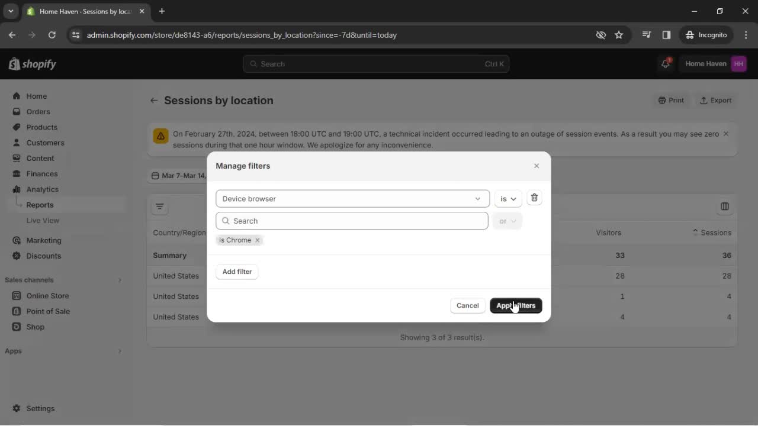The width and height of the screenshot is (758, 426).
Task: Remove the Is Chrome filter chip
Action: (257, 240)
